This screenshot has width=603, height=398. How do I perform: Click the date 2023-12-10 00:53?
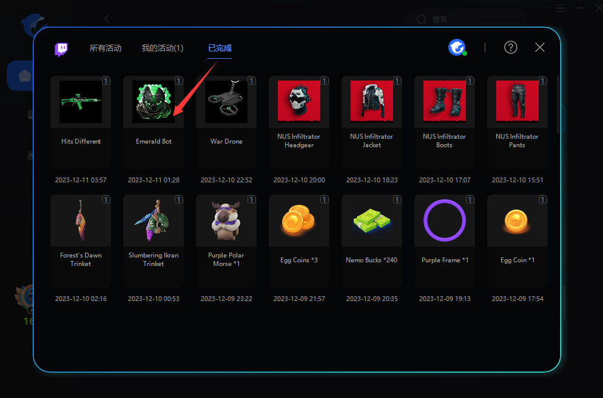[x=153, y=299]
